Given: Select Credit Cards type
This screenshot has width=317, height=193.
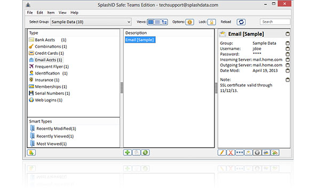Looking at the screenshot, I should click(46, 53).
